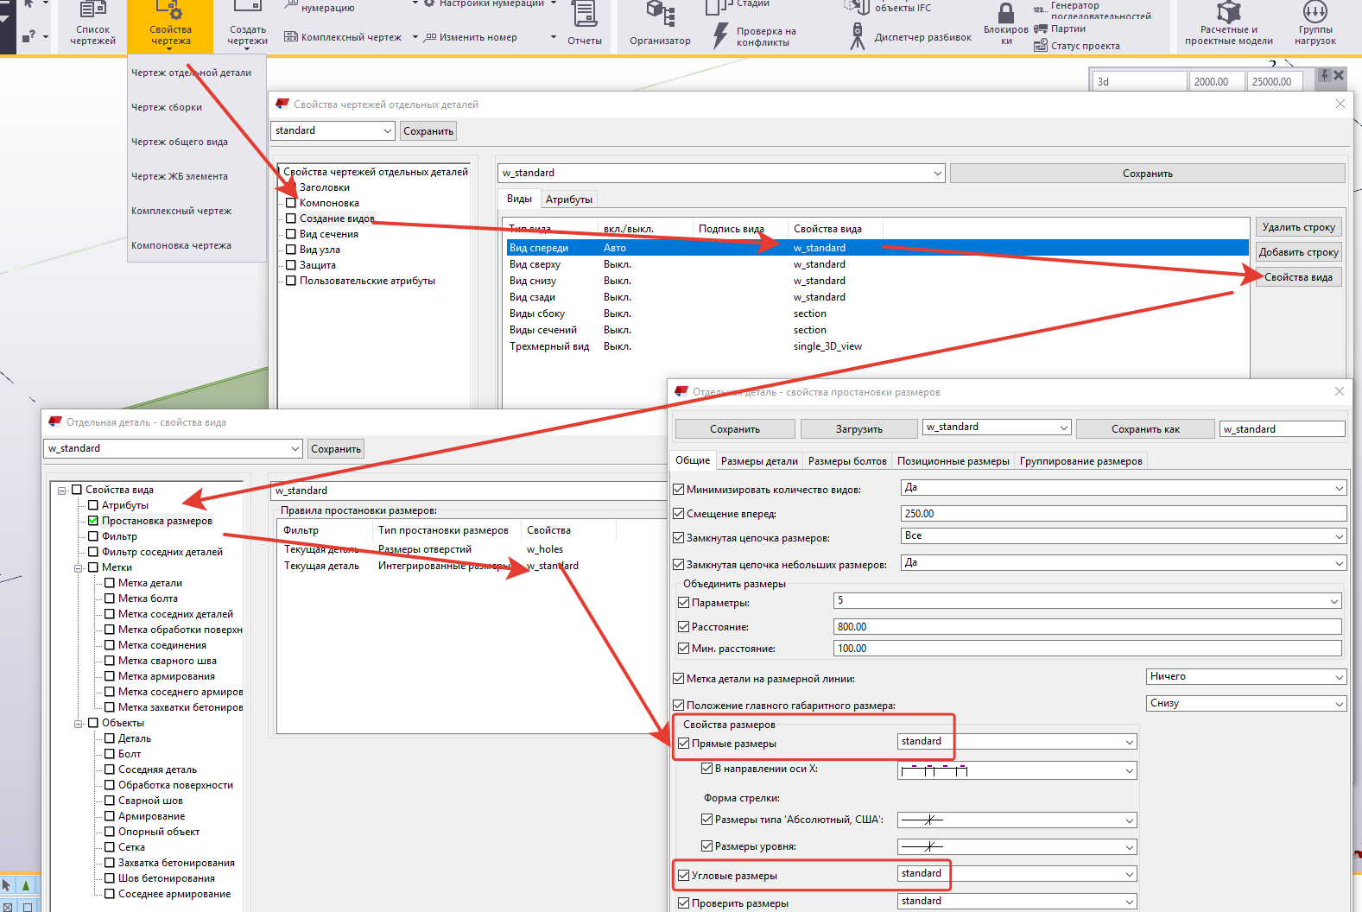Open Статус проекта from ribbon
This screenshot has width=1362, height=912.
coord(1077,46)
